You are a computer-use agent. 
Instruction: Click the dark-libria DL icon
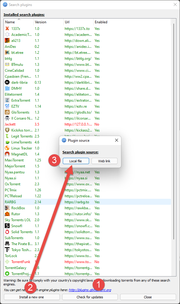point(7,83)
